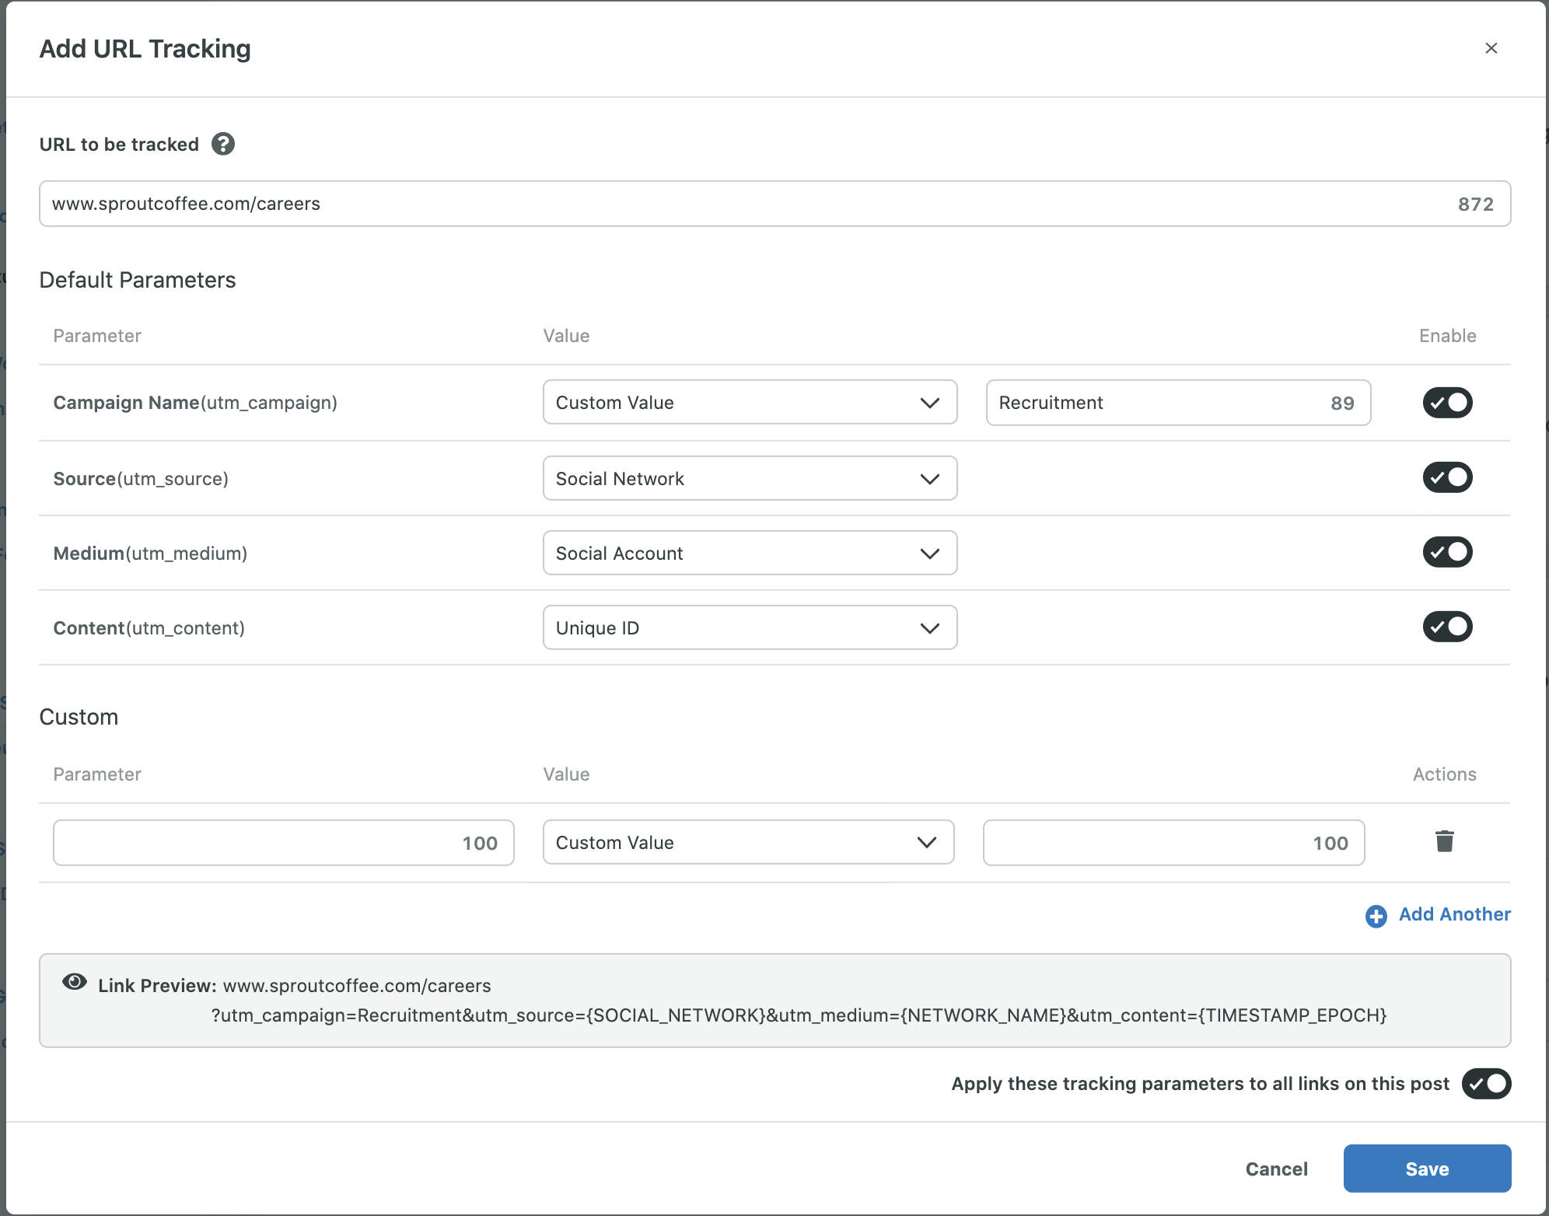Open the custom row Custom Value dropdown

point(747,842)
